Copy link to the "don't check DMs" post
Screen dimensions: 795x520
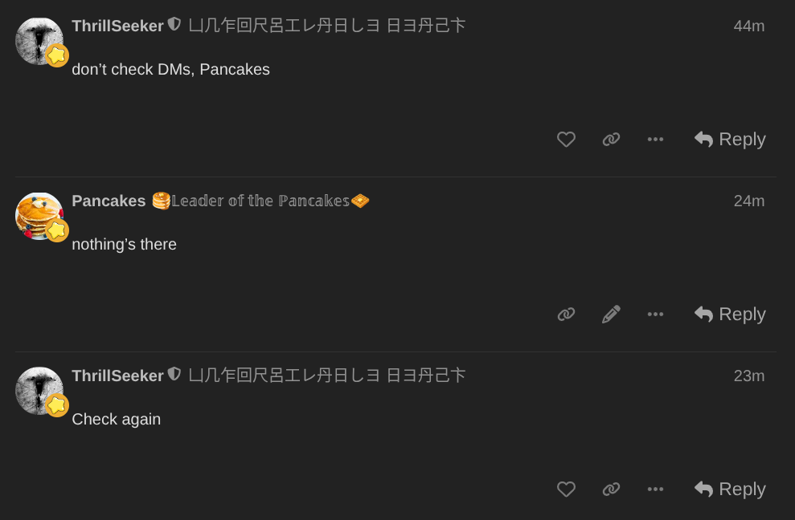(x=611, y=140)
